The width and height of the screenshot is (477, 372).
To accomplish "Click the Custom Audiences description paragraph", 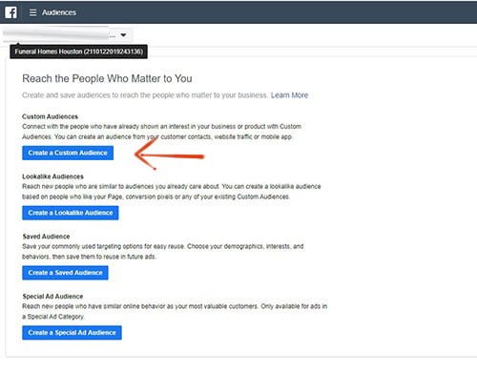I will (x=162, y=132).
